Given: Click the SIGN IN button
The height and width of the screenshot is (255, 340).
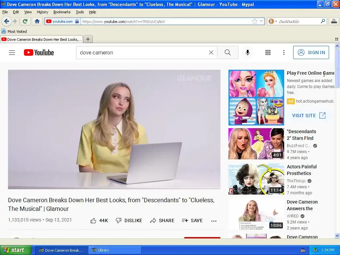Looking at the screenshot, I should (x=311, y=52).
